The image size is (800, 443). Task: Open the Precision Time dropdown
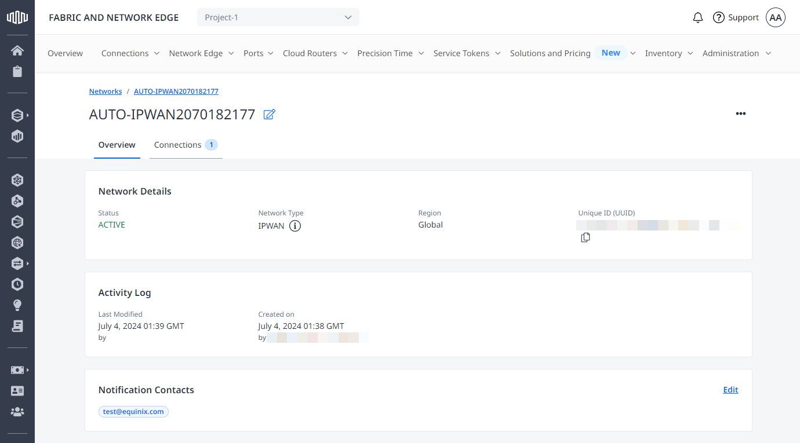click(x=391, y=53)
